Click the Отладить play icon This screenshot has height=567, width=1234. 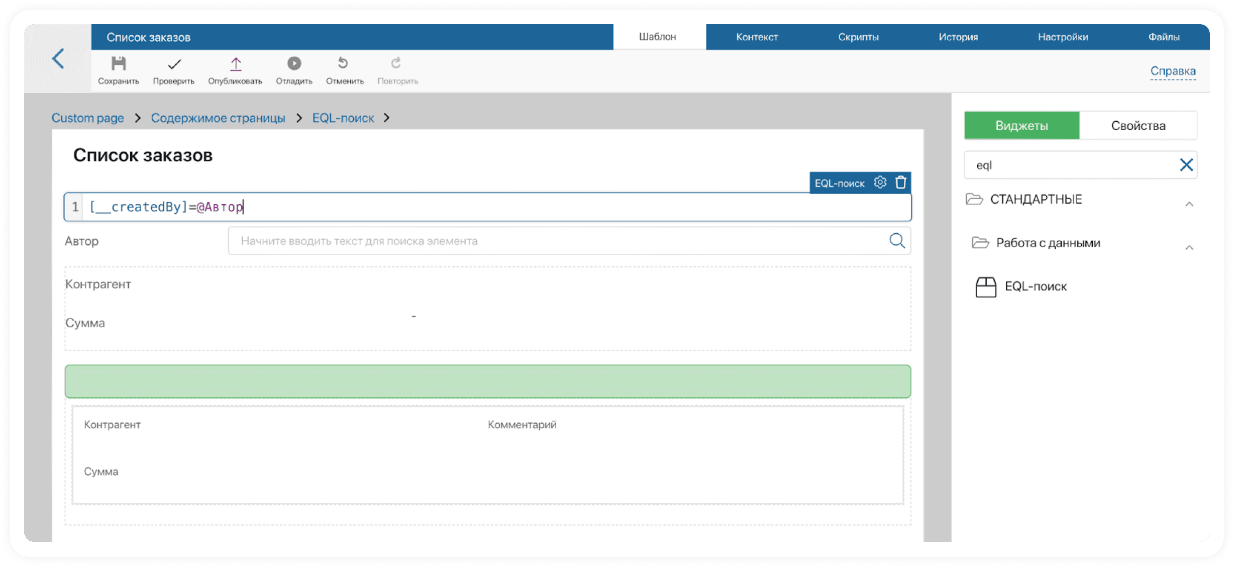[294, 63]
